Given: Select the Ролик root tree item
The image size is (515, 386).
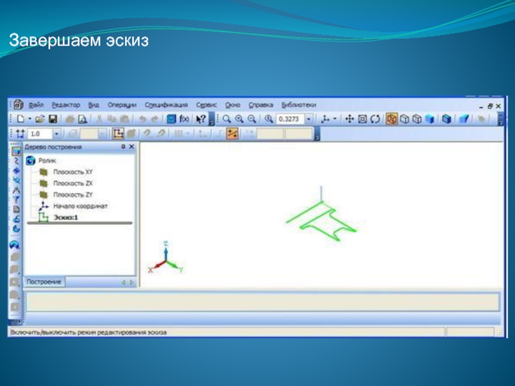Looking at the screenshot, I should pos(47,160).
